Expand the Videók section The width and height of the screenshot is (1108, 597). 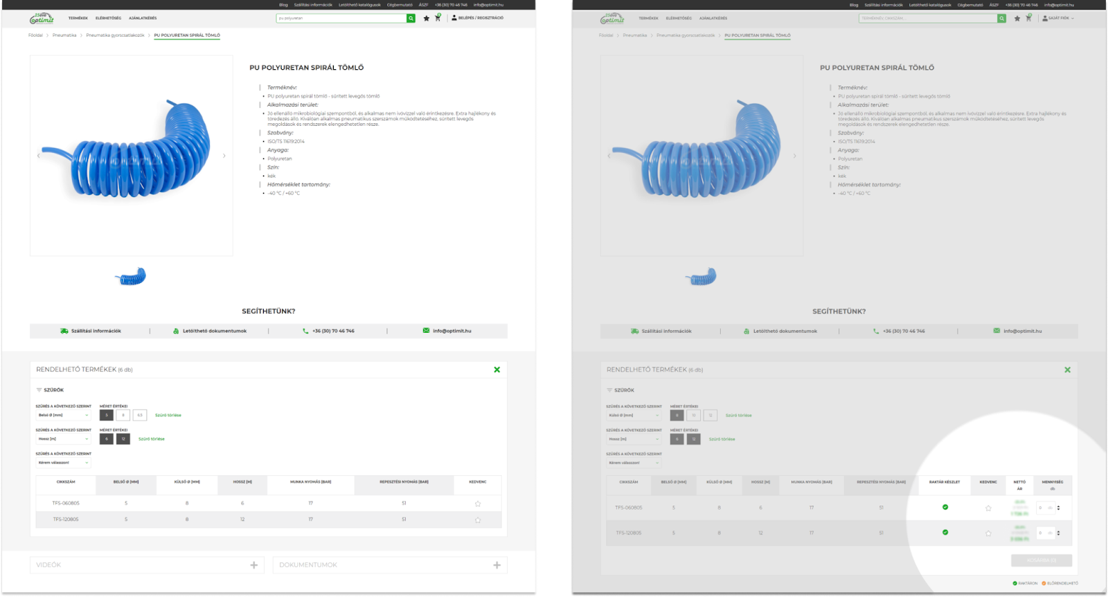coord(148,565)
